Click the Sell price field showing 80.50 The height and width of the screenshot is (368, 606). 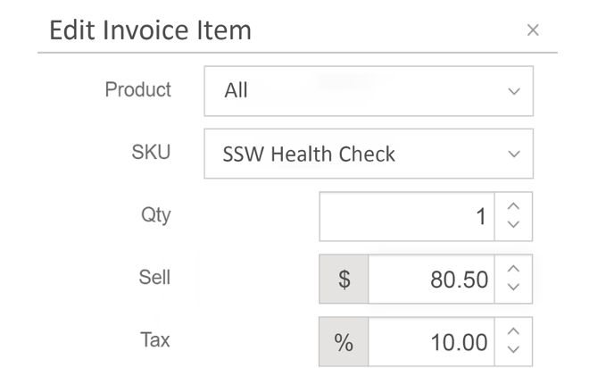(x=430, y=279)
